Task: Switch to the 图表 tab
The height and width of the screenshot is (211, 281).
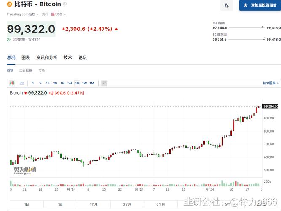Action: [26, 57]
